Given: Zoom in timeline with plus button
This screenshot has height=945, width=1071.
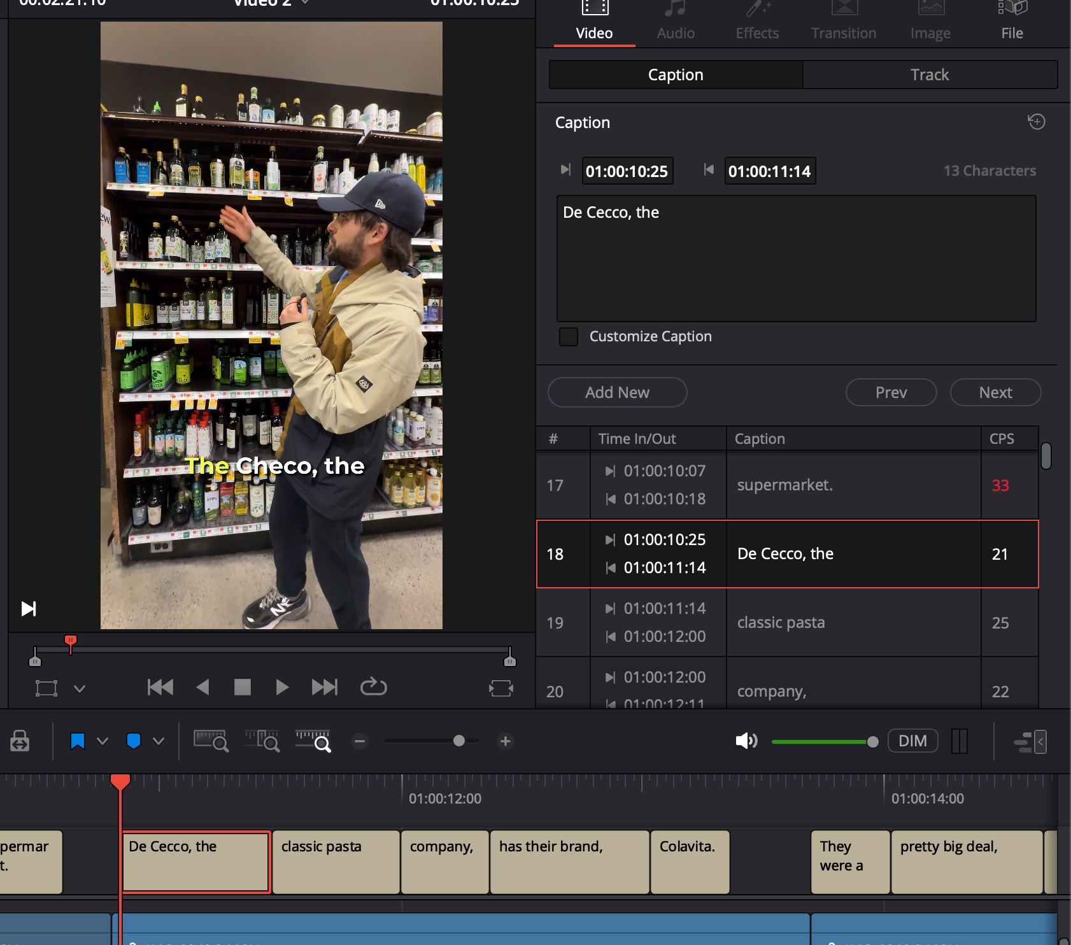Looking at the screenshot, I should tap(506, 741).
